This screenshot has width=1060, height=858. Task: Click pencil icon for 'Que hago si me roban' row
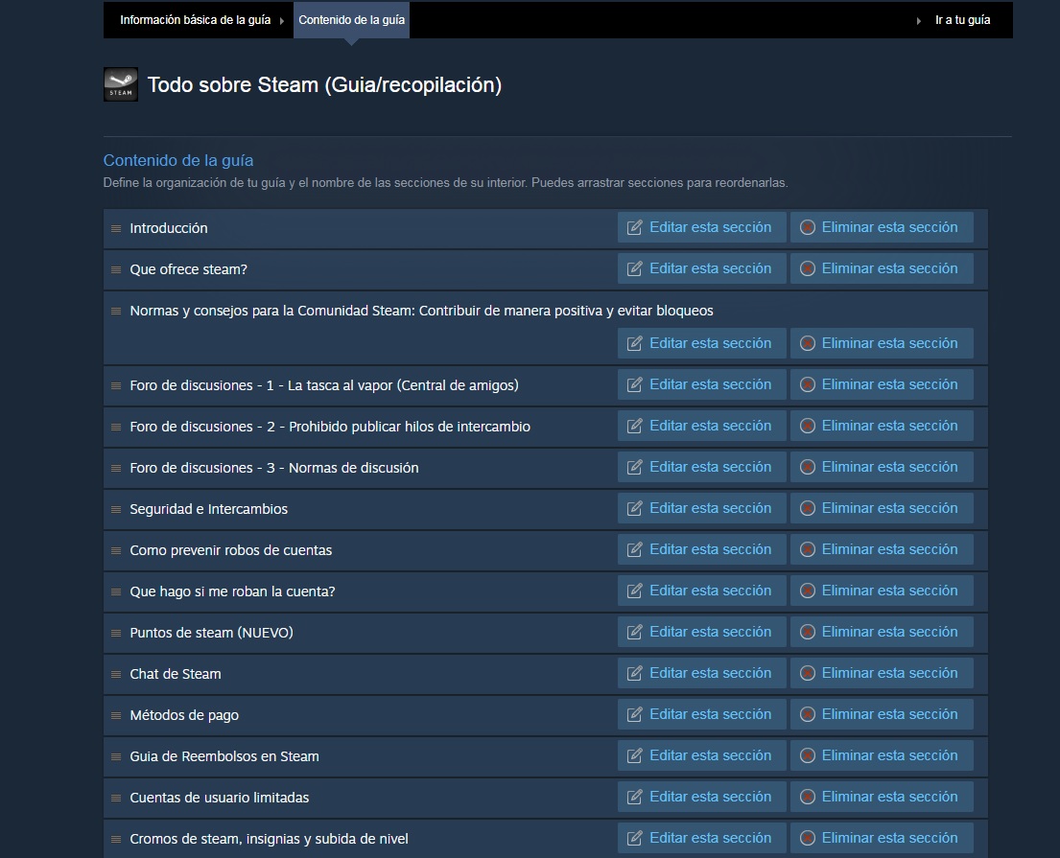click(x=634, y=591)
